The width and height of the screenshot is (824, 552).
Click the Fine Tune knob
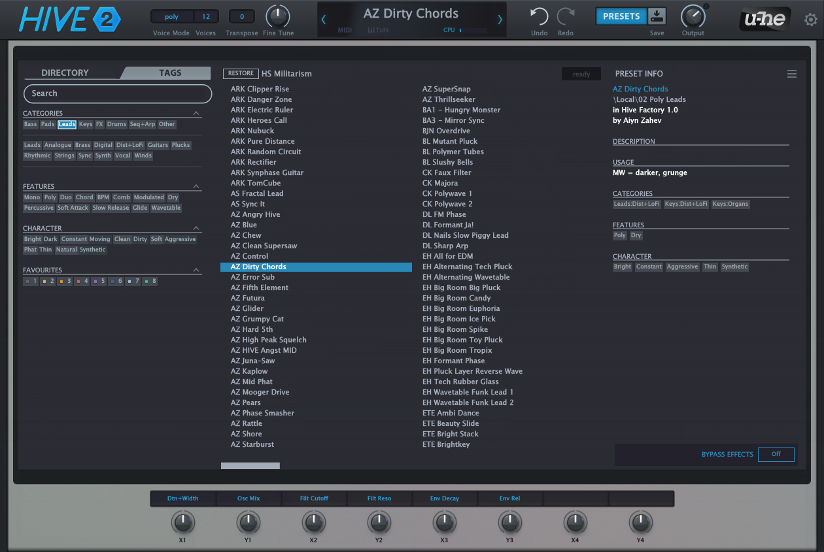[x=278, y=16]
